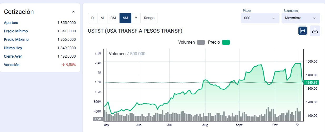The image size is (325, 132).
Task: Click the Rango button
Action: point(149,18)
